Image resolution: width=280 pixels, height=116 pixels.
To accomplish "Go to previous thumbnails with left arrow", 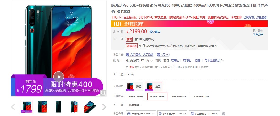I will pos(13,107).
